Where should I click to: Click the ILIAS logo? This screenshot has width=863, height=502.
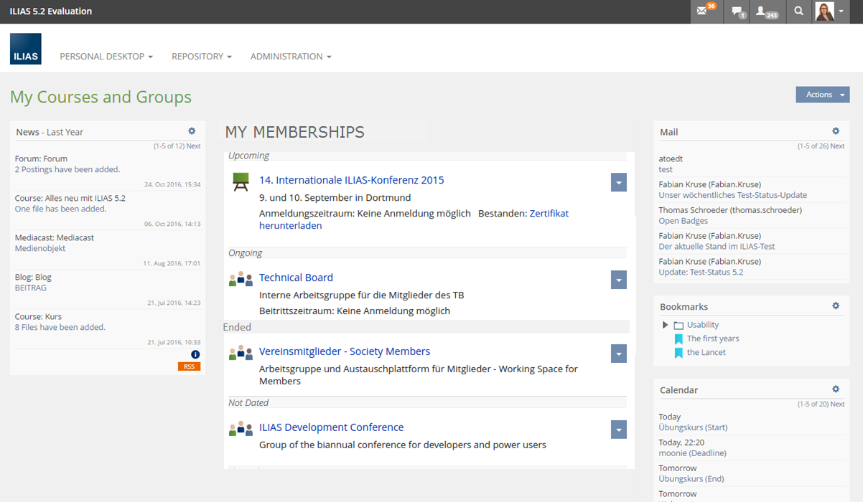(26, 49)
